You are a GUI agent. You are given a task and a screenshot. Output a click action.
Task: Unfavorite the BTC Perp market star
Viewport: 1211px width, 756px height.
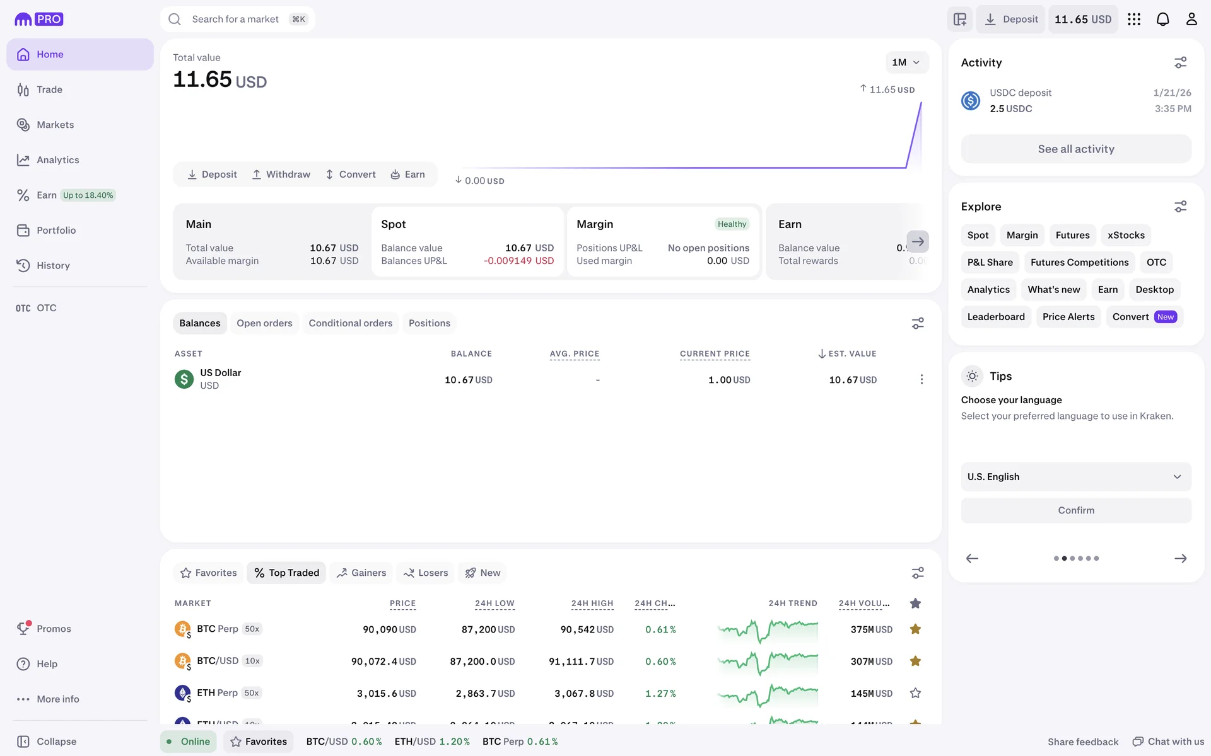click(x=915, y=629)
